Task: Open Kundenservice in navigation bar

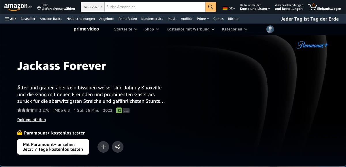Action: 152,19
